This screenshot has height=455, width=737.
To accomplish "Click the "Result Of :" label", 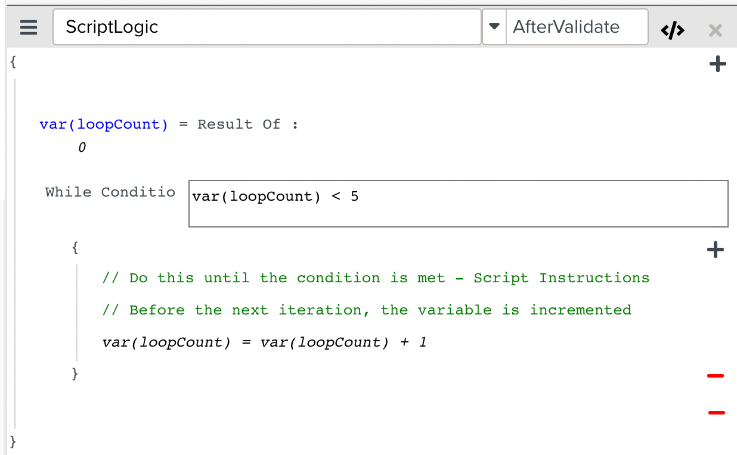I will click(x=247, y=124).
